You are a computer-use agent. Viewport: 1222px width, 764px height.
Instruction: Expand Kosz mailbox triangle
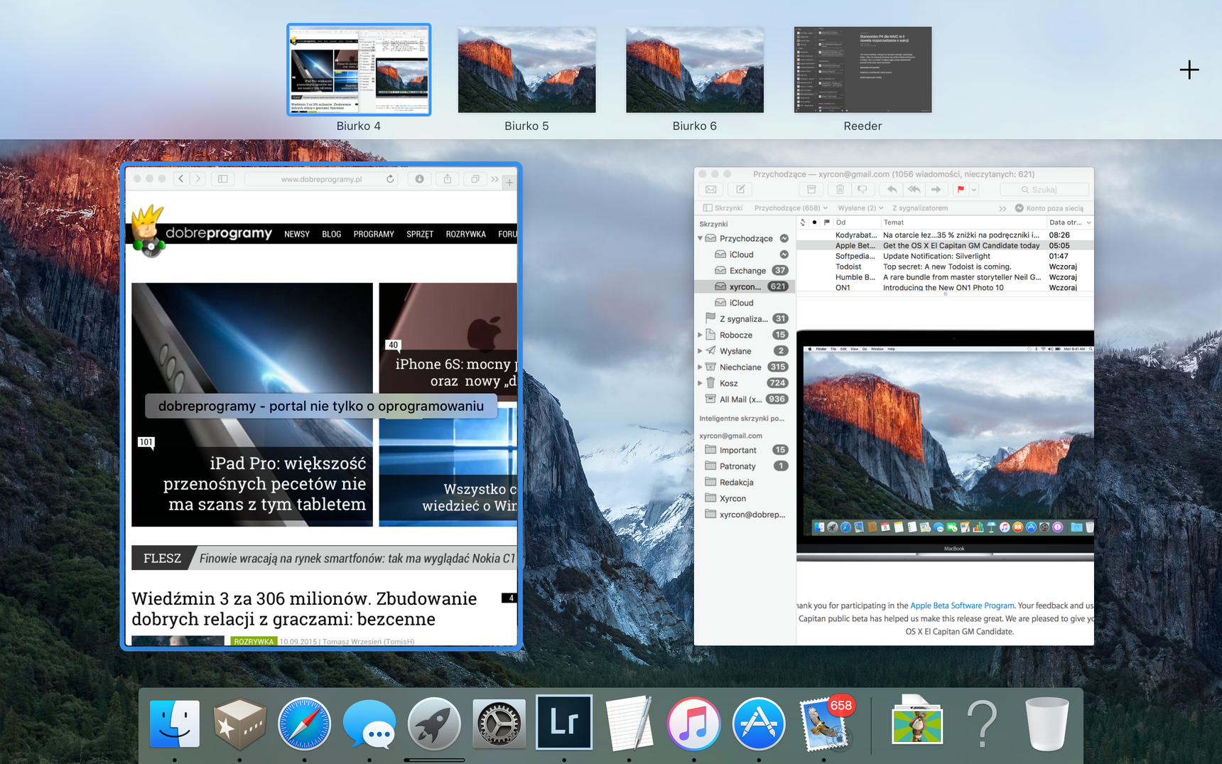[x=701, y=383]
